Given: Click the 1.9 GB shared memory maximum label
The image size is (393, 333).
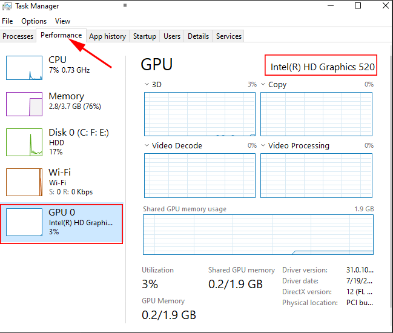Looking at the screenshot, I should 364,209.
